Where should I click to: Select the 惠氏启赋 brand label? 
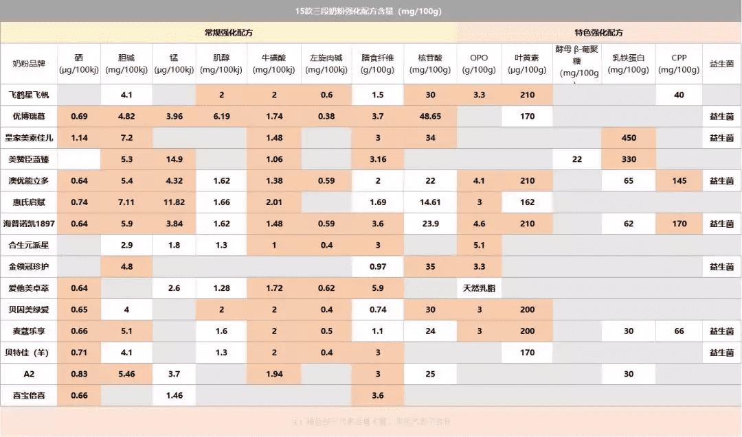click(29, 202)
